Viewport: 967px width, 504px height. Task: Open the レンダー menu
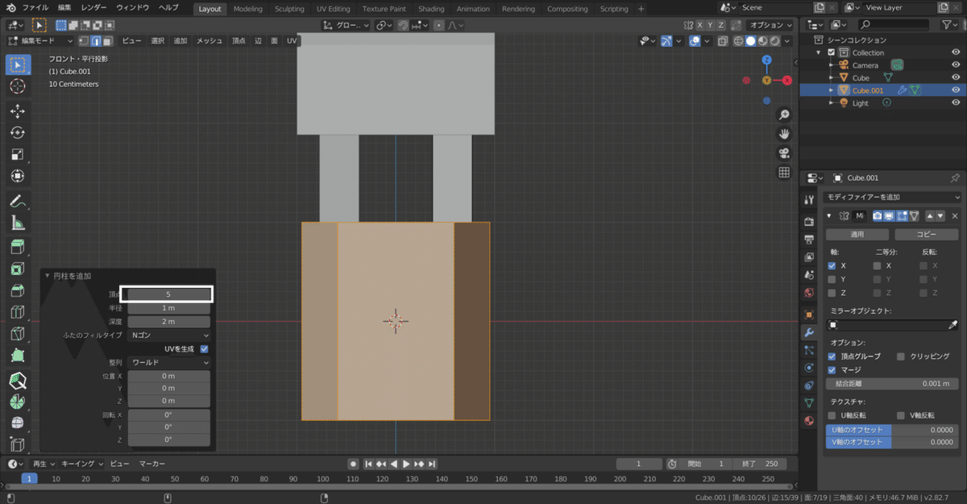tap(93, 7)
